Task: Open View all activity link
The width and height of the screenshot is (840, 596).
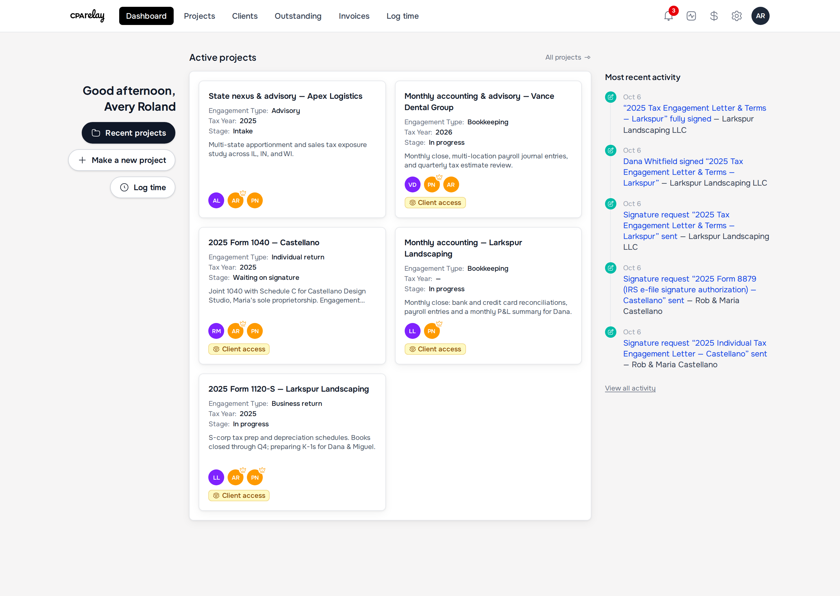Action: click(x=630, y=388)
